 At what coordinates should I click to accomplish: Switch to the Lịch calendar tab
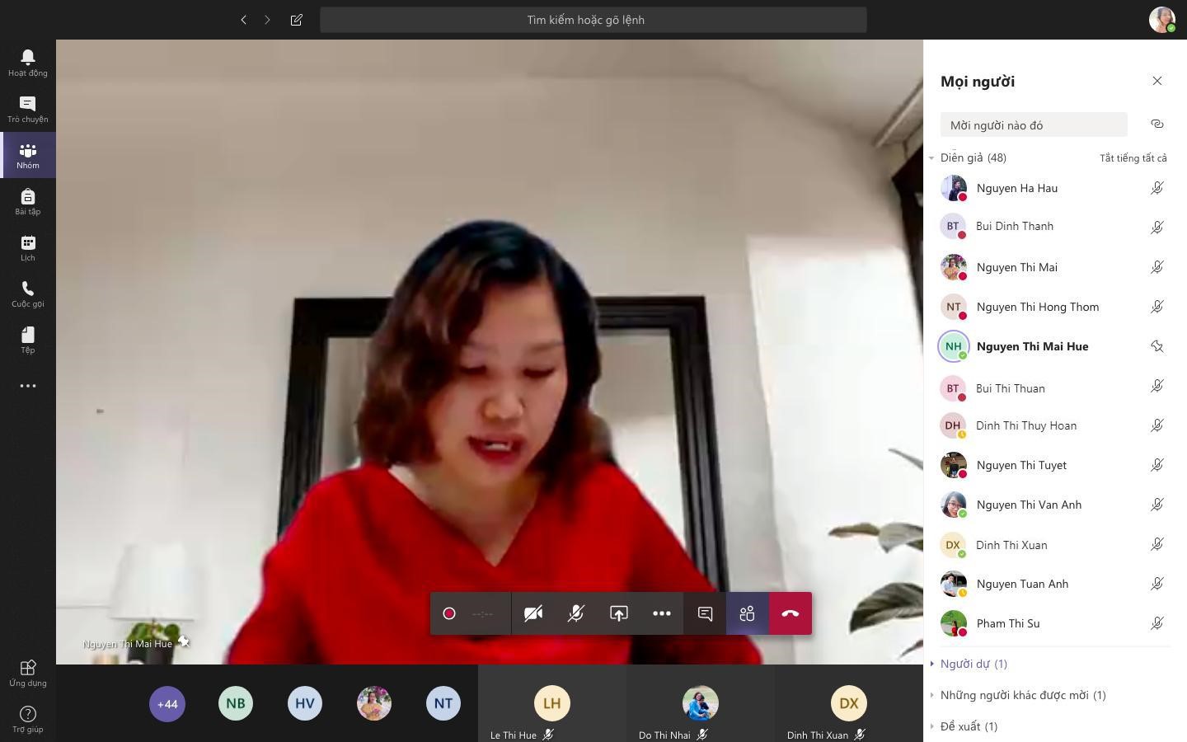(27, 247)
